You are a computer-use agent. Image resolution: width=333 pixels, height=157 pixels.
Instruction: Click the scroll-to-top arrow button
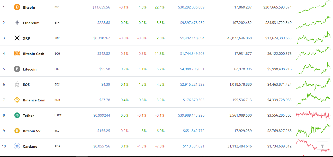pyautogui.click(x=322, y=145)
